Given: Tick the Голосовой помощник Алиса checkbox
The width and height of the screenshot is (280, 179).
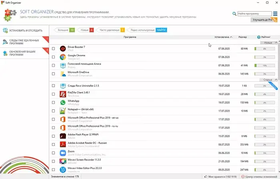Looking at the screenshot, I should click(53, 65).
